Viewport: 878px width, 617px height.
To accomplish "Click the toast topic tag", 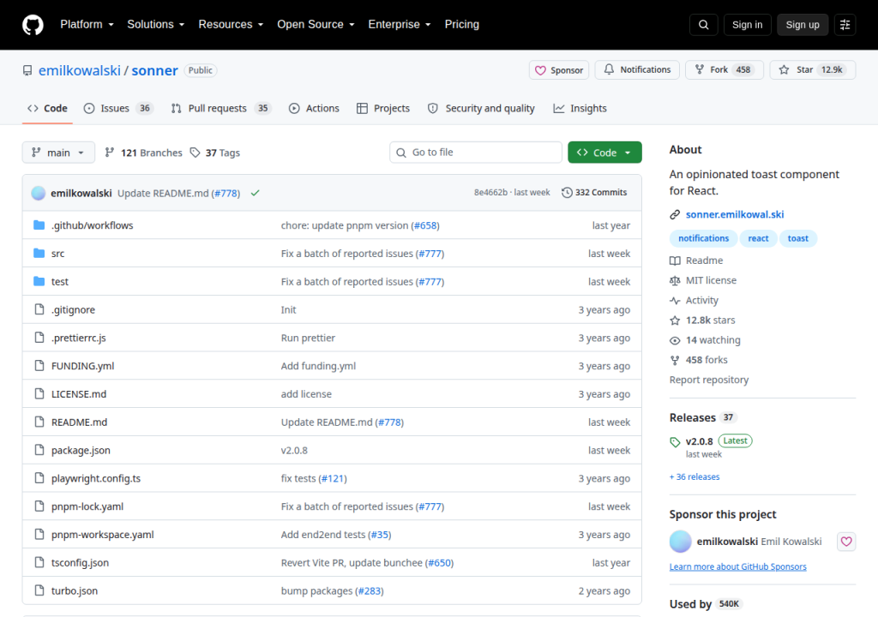I will point(798,238).
